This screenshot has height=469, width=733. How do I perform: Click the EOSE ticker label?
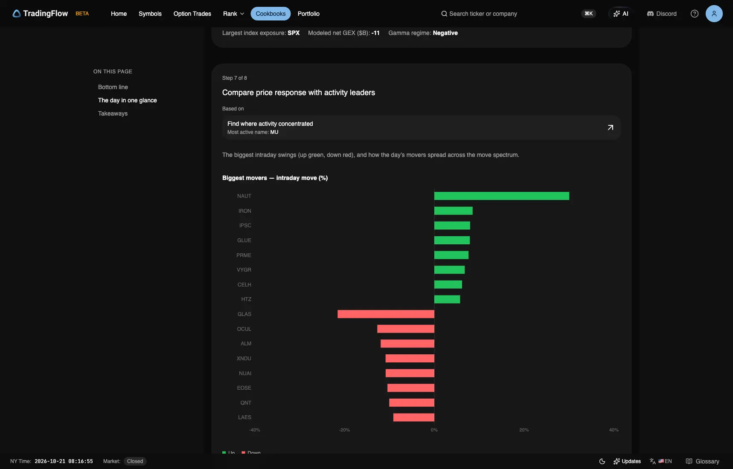pyautogui.click(x=244, y=388)
